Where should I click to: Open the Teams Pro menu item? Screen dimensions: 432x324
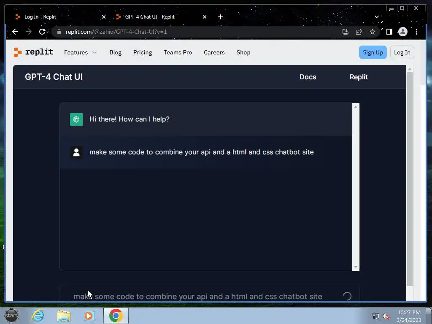click(178, 52)
